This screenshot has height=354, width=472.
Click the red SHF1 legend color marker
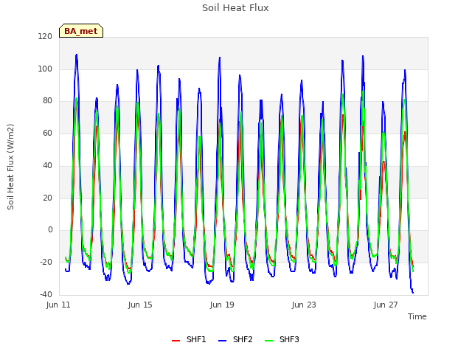176,341
